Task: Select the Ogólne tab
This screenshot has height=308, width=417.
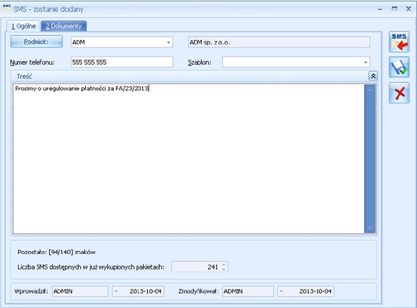Action: click(x=24, y=26)
